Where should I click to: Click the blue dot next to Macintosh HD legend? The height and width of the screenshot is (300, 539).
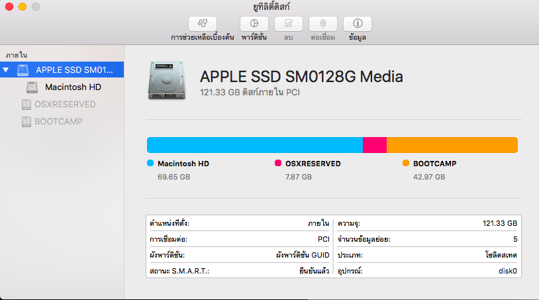pos(150,163)
